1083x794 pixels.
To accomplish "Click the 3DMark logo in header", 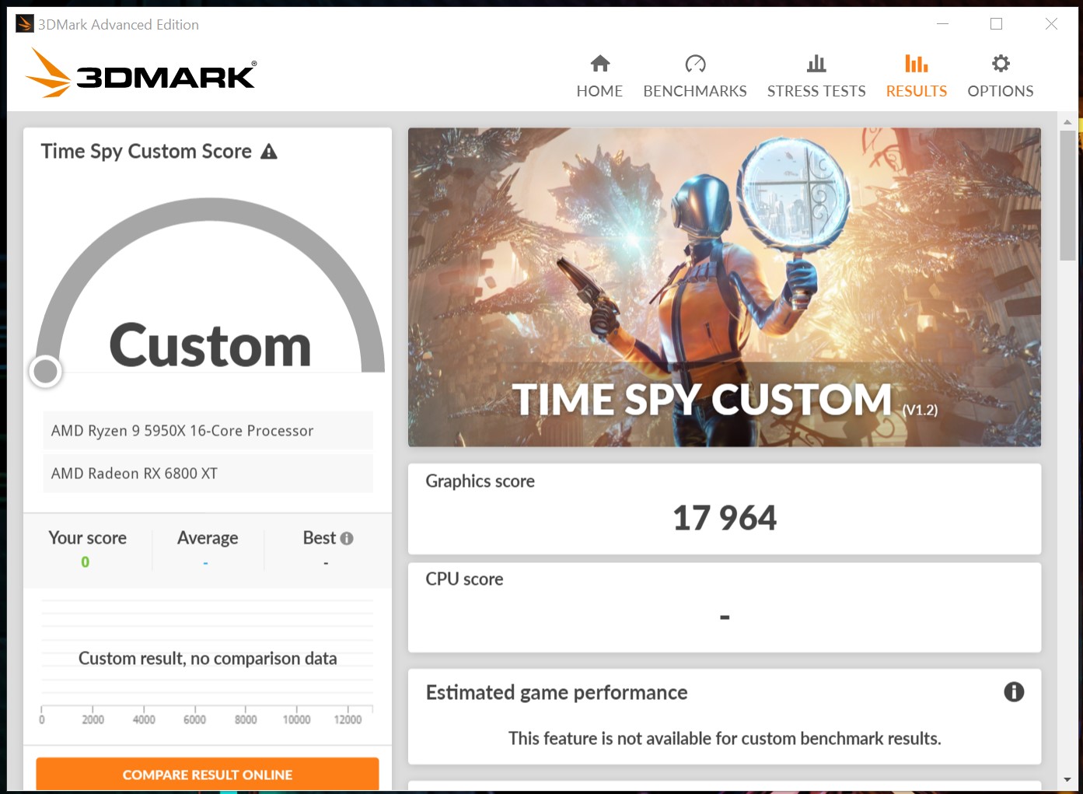I will pos(141,73).
